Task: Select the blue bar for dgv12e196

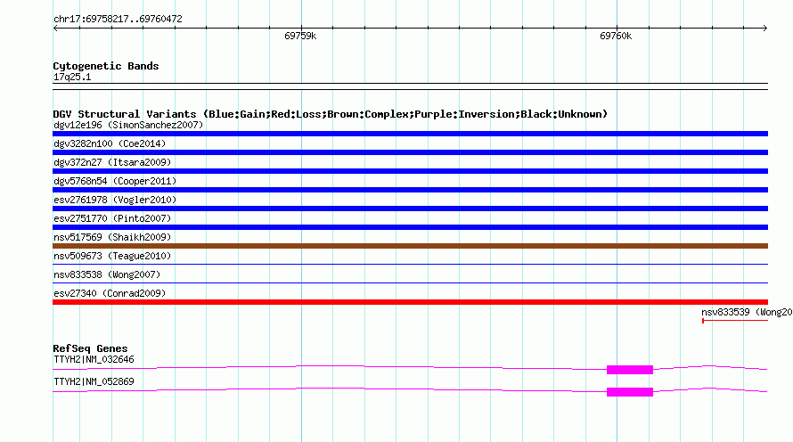Action: click(x=410, y=134)
